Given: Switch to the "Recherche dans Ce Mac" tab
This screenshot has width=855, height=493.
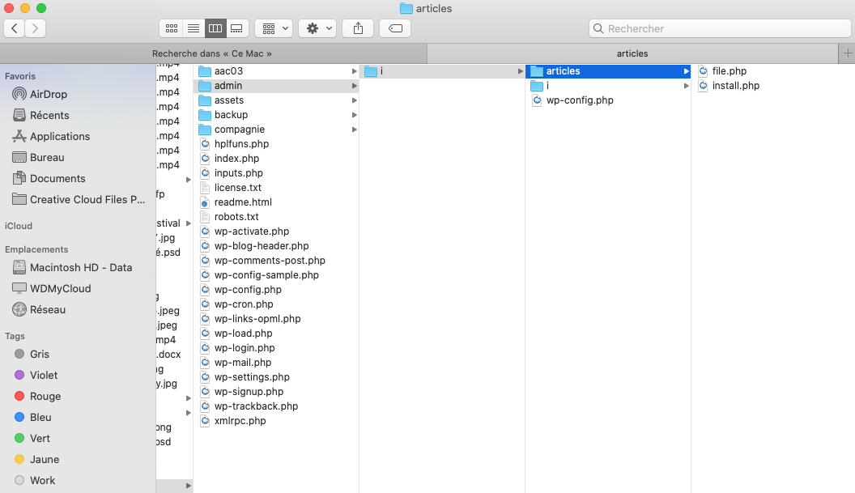Looking at the screenshot, I should click(212, 53).
